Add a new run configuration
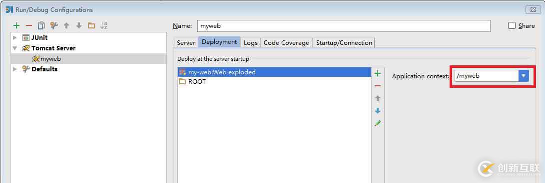The height and width of the screenshot is (183, 545). coord(16,26)
